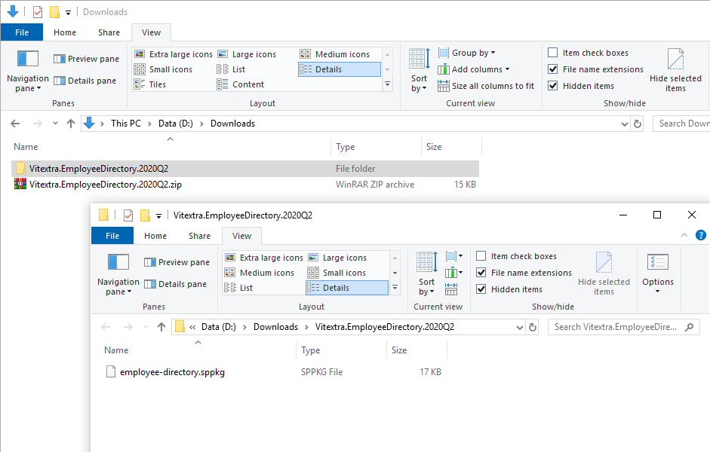Uncheck Hidden items in Vitextra folder window
The height and width of the screenshot is (452, 710).
click(481, 289)
